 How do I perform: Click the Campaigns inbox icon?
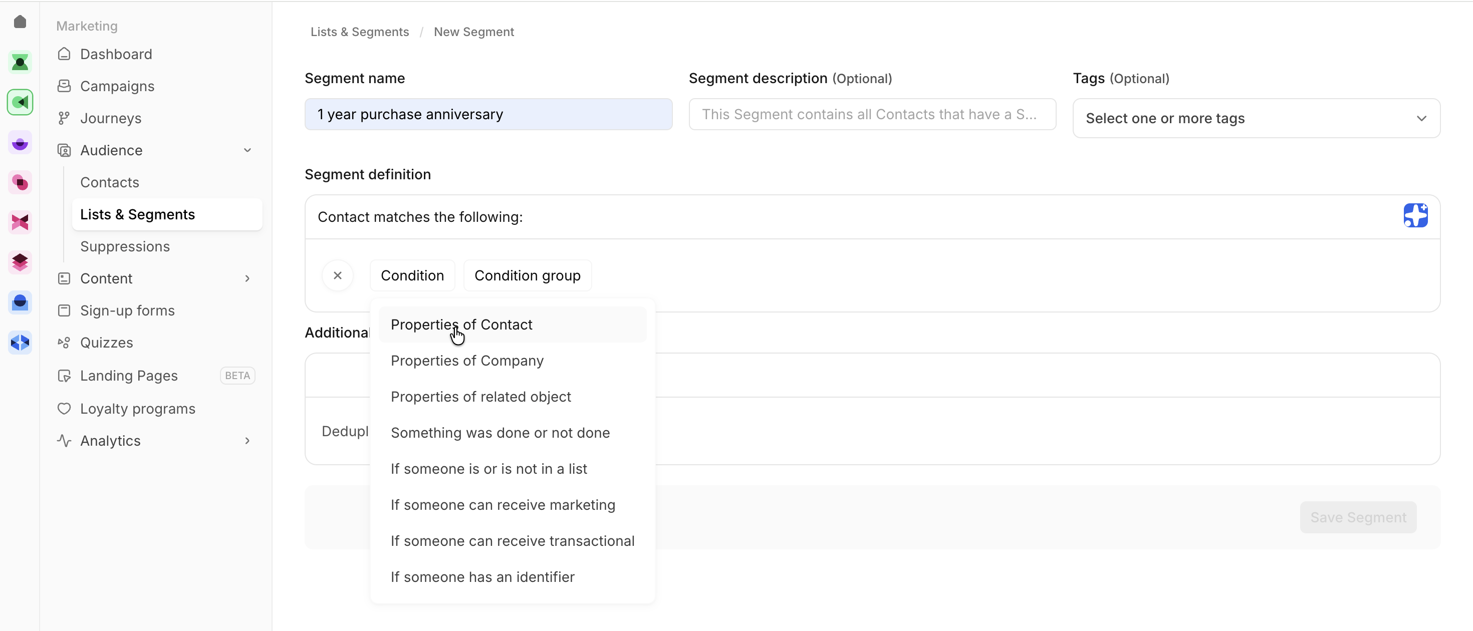click(64, 86)
